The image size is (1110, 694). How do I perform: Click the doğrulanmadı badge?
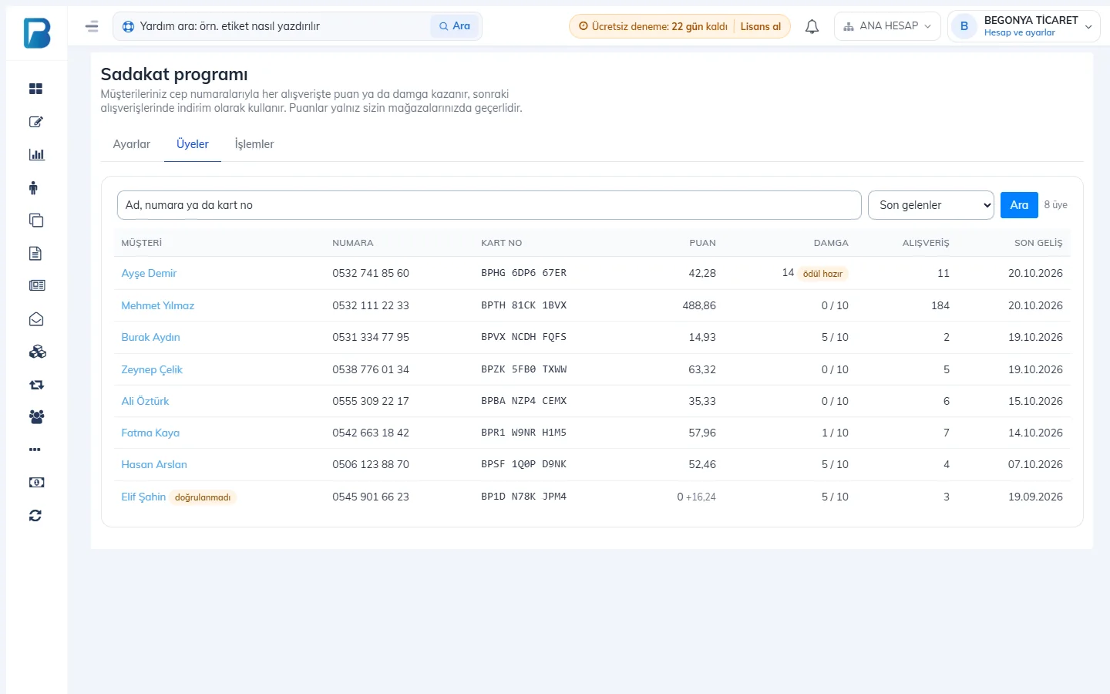tap(203, 497)
